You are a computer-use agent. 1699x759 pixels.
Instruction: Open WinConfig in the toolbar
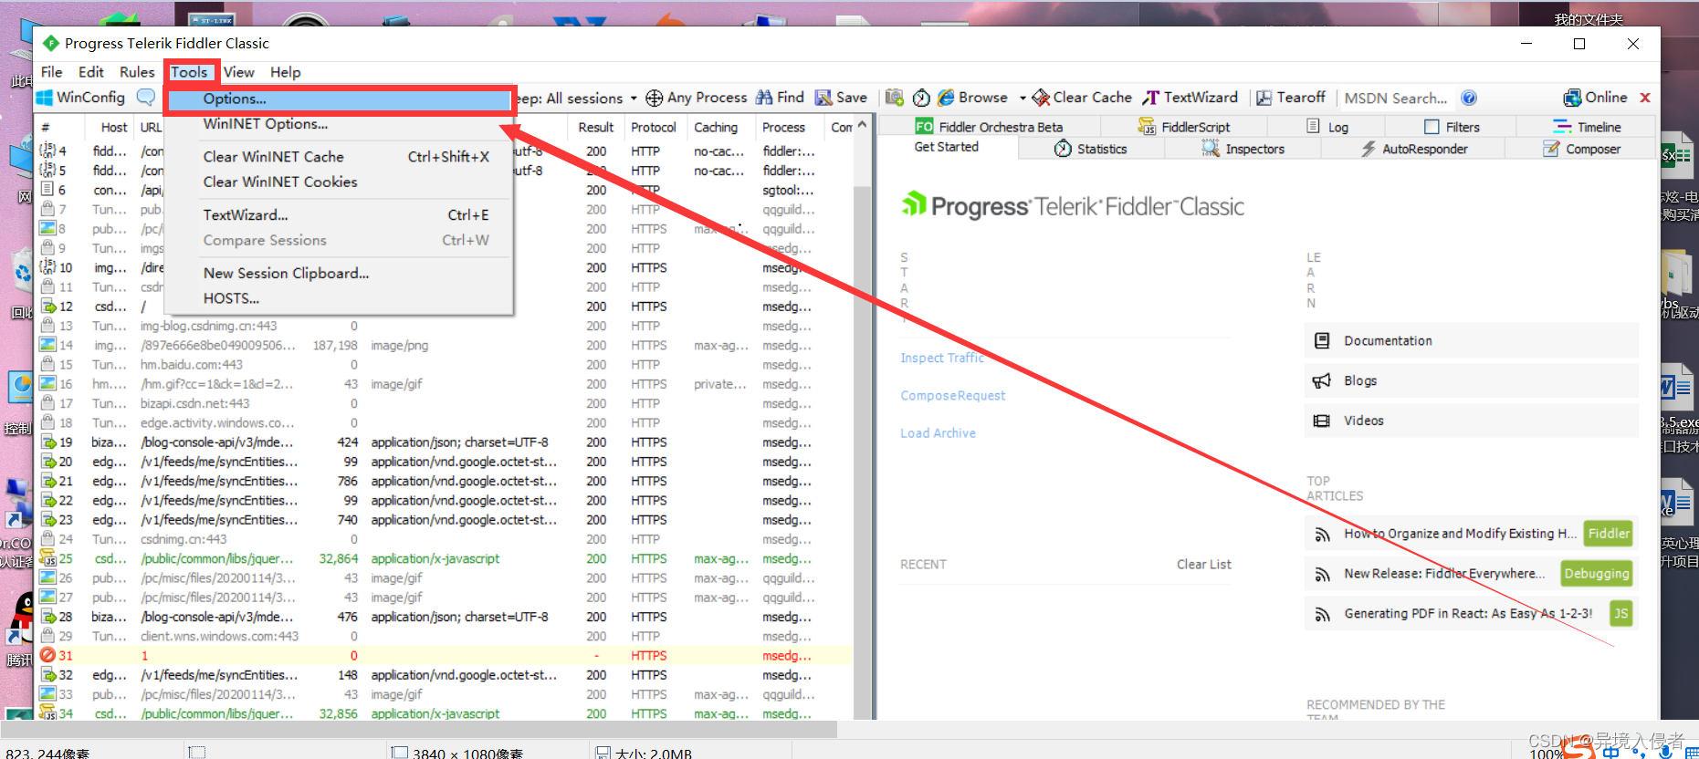click(x=80, y=98)
